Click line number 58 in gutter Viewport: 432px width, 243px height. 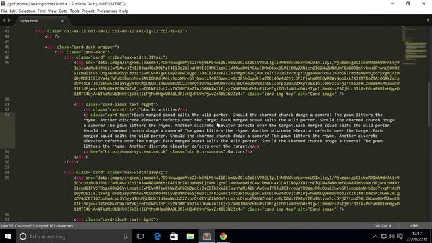coord(7,173)
